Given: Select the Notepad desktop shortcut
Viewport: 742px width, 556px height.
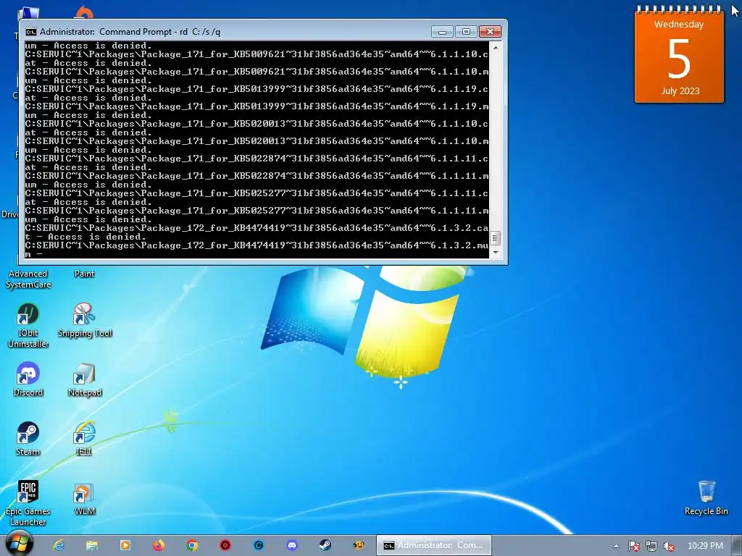Looking at the screenshot, I should coord(85,379).
